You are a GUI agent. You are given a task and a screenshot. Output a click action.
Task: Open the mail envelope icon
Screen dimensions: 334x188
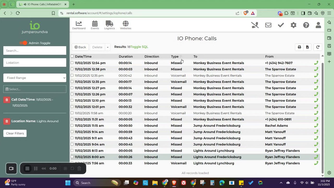tap(268, 25)
